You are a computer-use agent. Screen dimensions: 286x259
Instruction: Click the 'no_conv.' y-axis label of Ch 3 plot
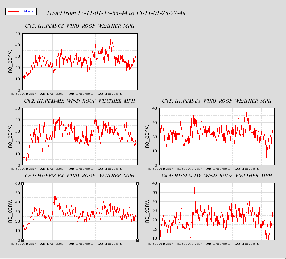click(x=10, y=61)
